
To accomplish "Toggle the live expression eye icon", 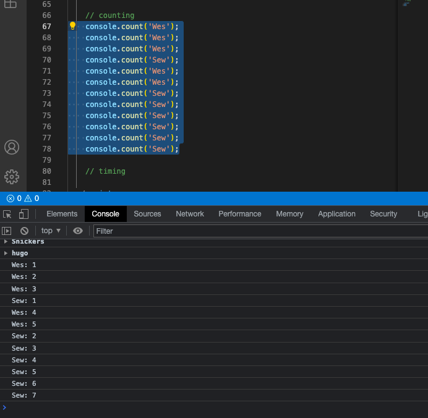I will click(78, 231).
